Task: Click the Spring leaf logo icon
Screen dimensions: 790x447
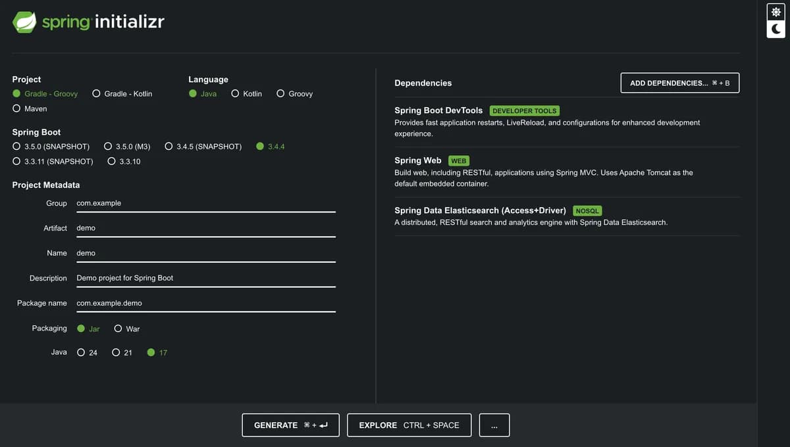Action: coord(24,22)
